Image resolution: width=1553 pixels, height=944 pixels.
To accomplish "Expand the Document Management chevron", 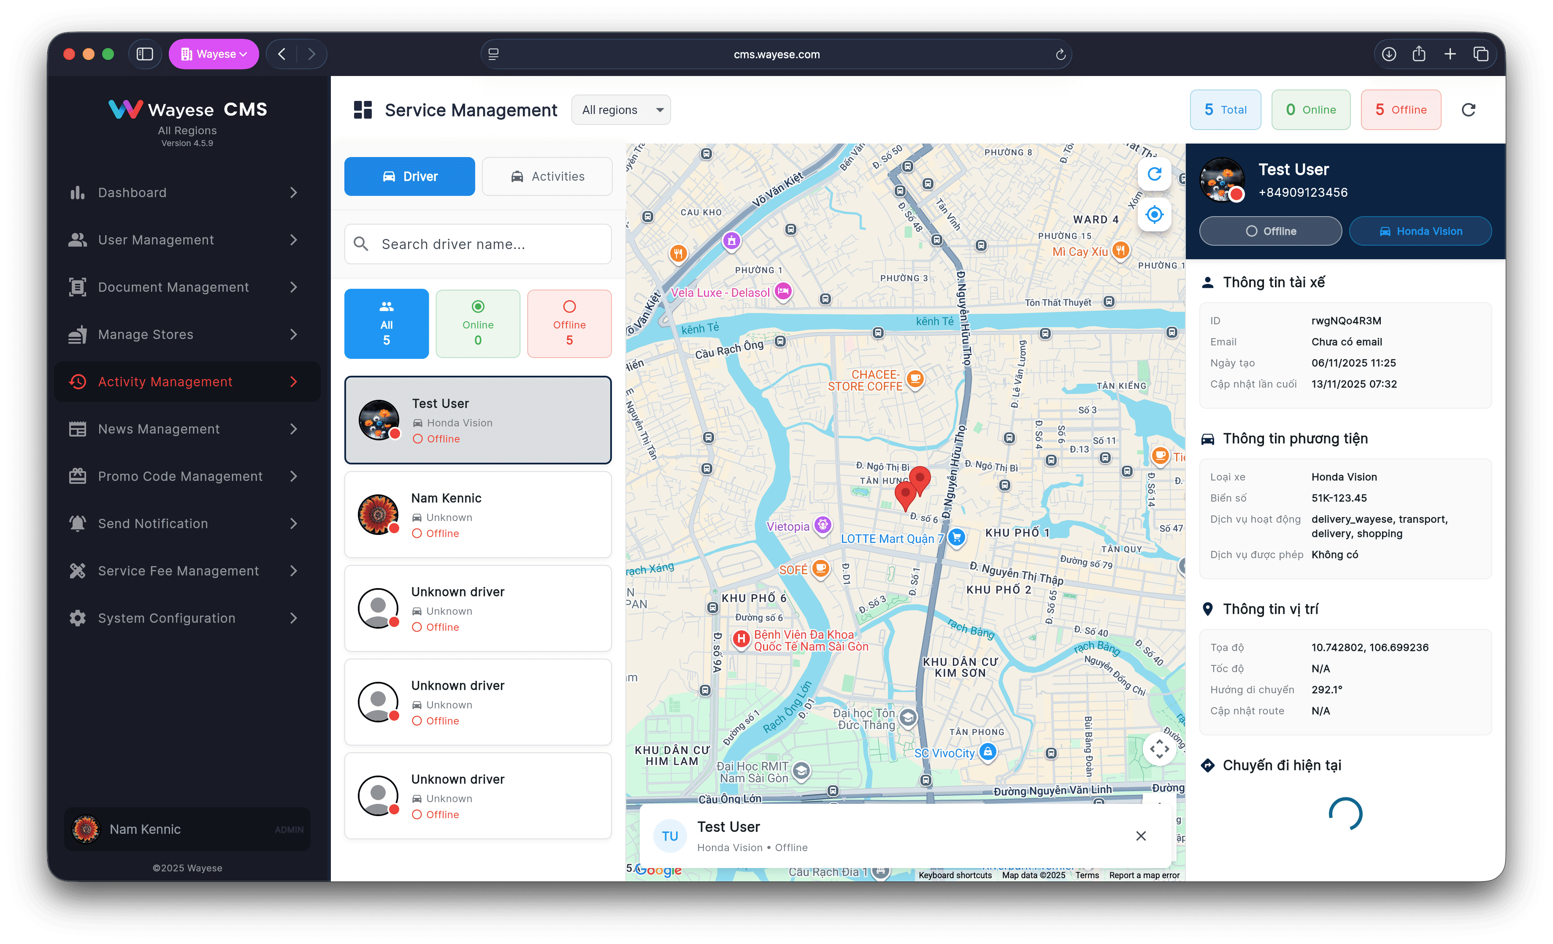I will click(x=294, y=287).
